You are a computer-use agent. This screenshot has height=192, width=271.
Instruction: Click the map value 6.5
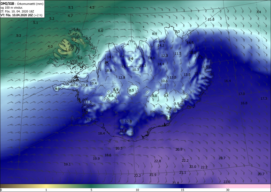point(89,38)
